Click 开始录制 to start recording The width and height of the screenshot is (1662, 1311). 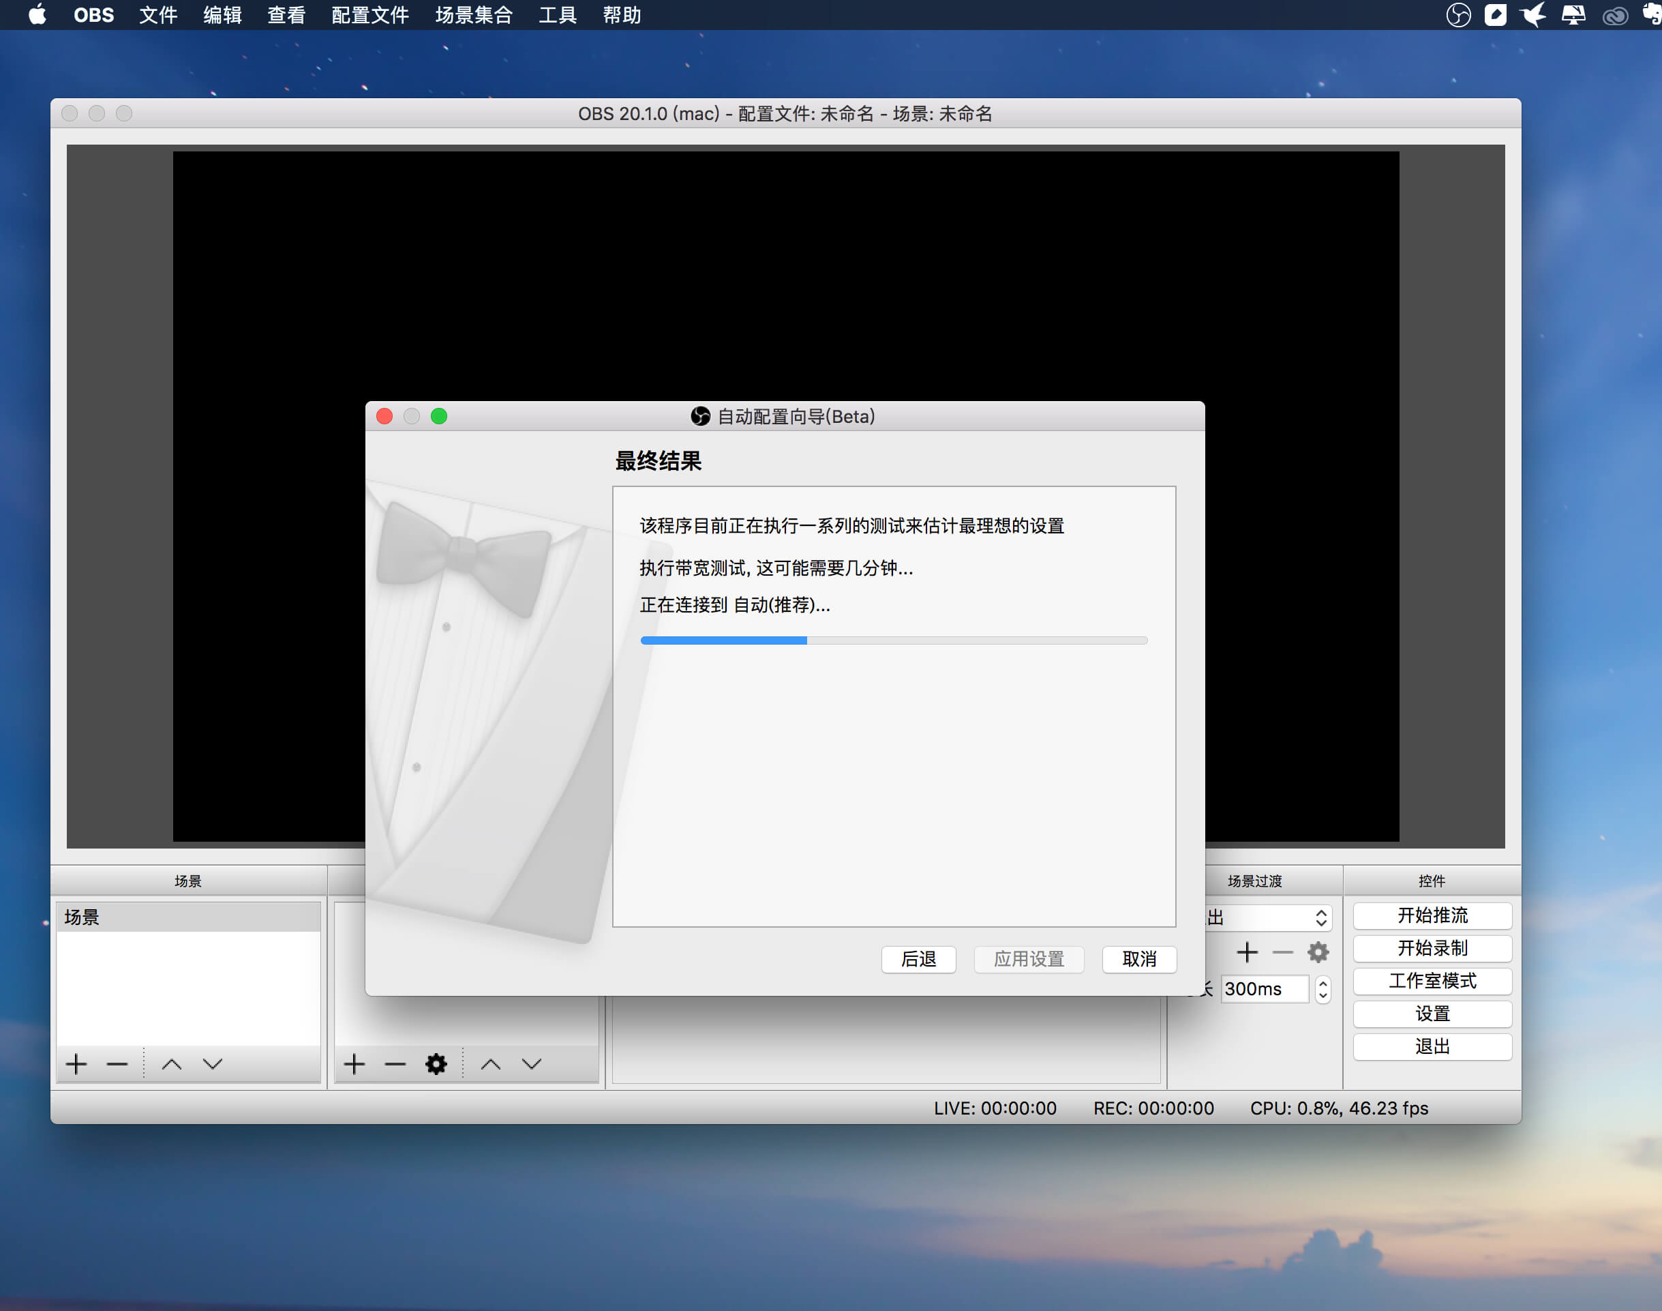[x=1432, y=948]
